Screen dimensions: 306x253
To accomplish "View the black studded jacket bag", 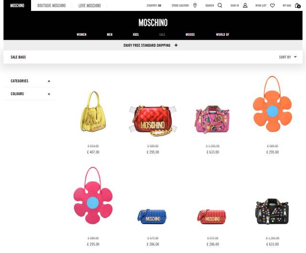I will (x=272, y=211).
